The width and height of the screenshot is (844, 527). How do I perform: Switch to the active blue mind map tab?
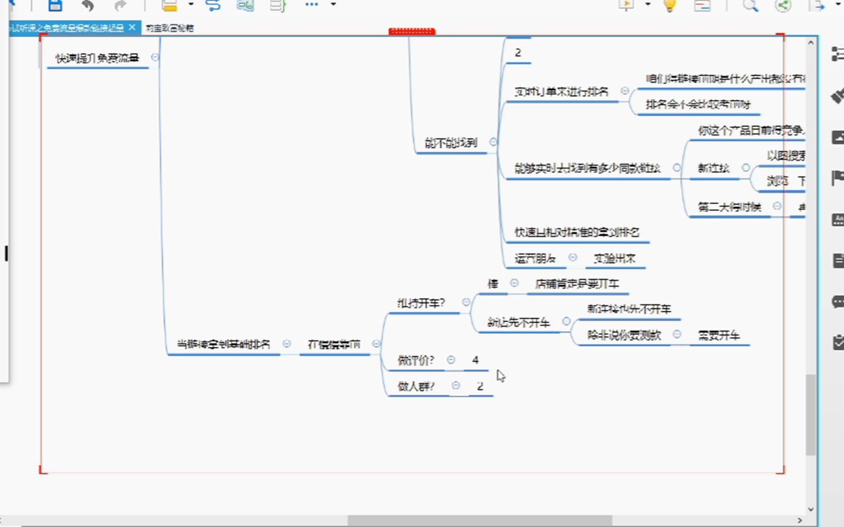coord(67,27)
